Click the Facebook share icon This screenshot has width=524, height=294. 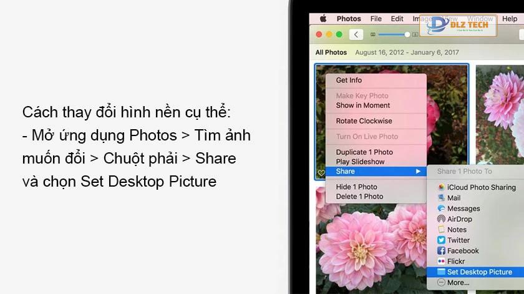(441, 250)
